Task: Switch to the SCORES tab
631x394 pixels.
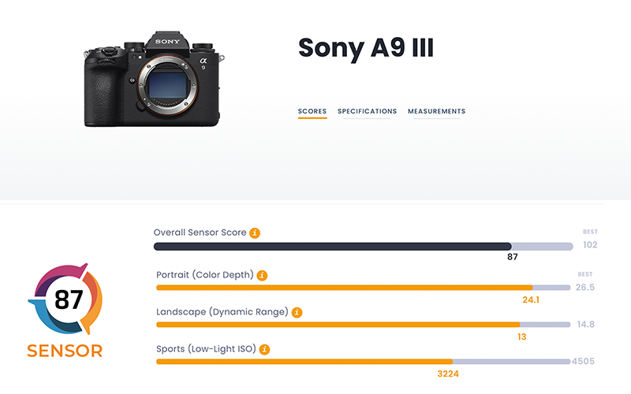Action: (312, 112)
